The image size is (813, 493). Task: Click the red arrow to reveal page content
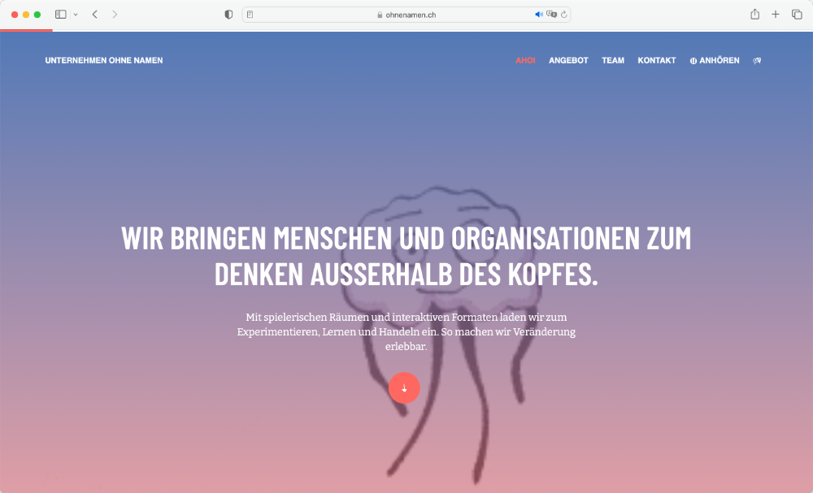tap(405, 388)
